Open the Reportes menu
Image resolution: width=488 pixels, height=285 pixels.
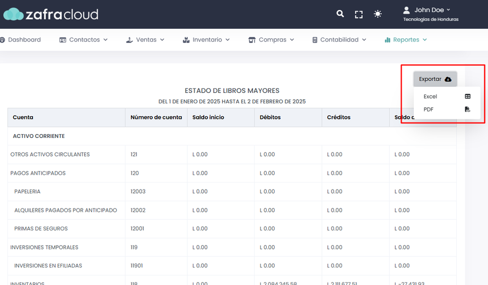click(406, 40)
